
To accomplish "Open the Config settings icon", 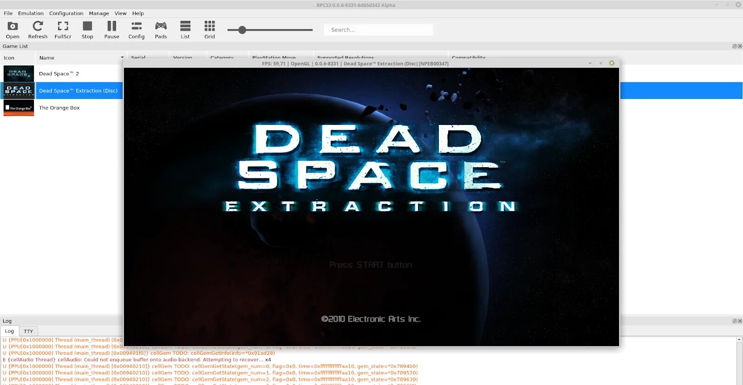I will pos(137,30).
